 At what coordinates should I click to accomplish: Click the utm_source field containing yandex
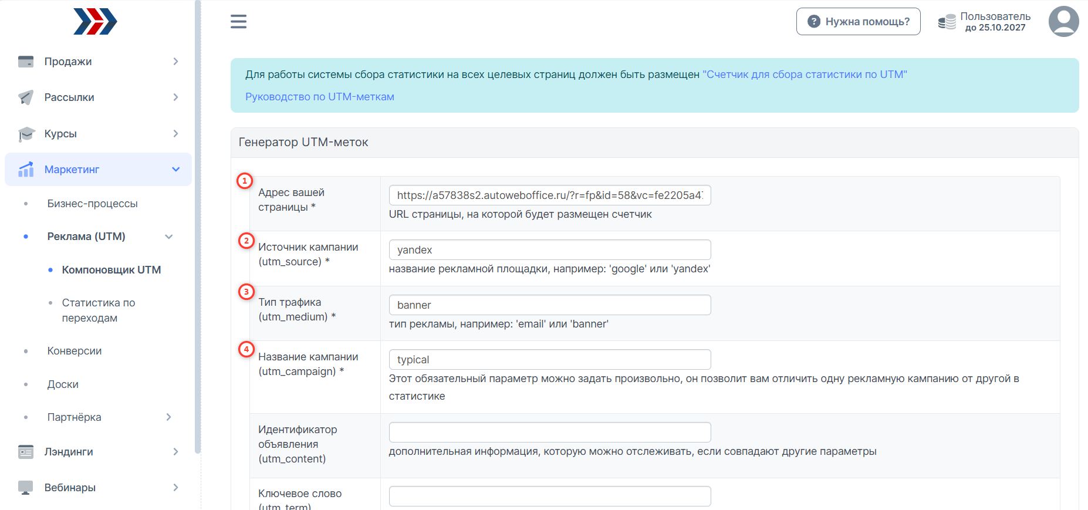point(550,250)
